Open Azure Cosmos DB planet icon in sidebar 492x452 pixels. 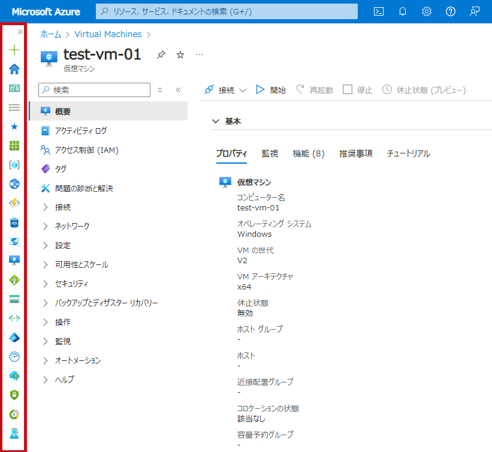(14, 242)
